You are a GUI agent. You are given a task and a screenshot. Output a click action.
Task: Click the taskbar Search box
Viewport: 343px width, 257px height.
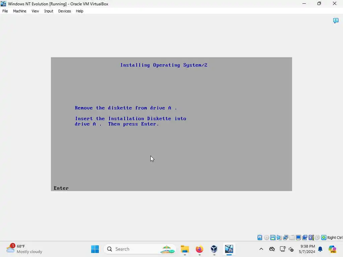click(140, 249)
